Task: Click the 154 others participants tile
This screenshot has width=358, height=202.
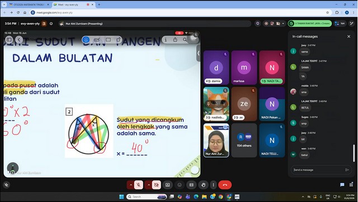Action: (244, 140)
